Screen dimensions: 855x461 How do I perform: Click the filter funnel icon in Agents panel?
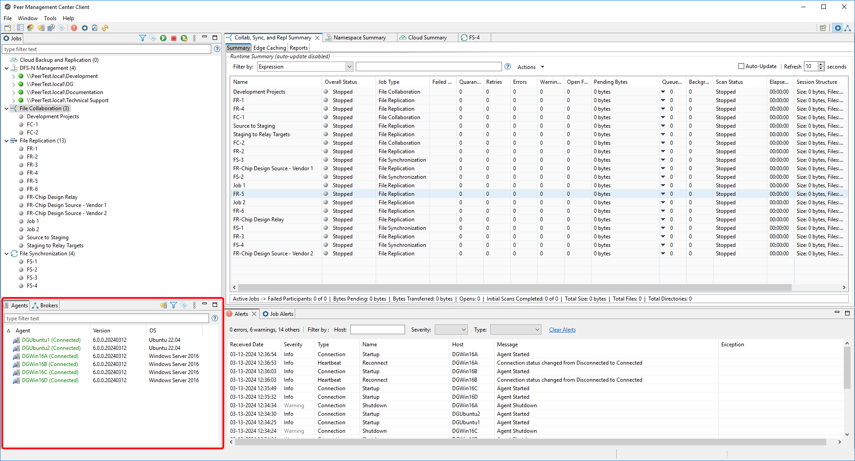point(174,305)
